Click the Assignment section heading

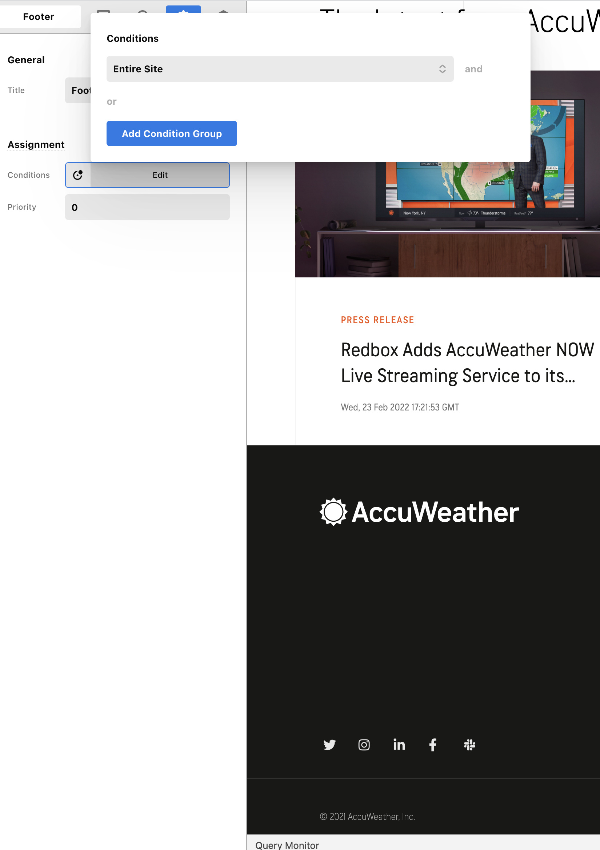[36, 144]
